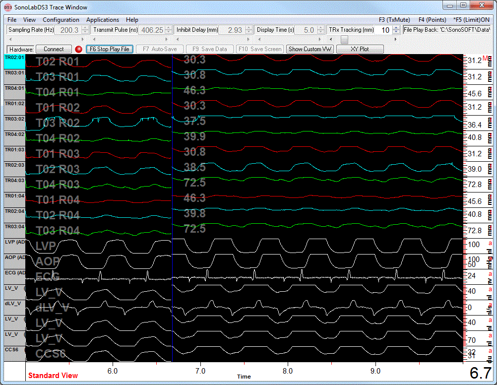
Task: Select the LVP channel label
Action: (14, 247)
